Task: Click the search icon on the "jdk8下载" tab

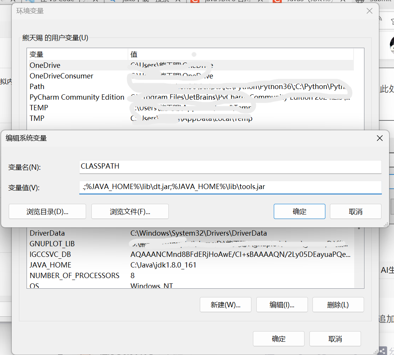Action: [x=113, y=2]
